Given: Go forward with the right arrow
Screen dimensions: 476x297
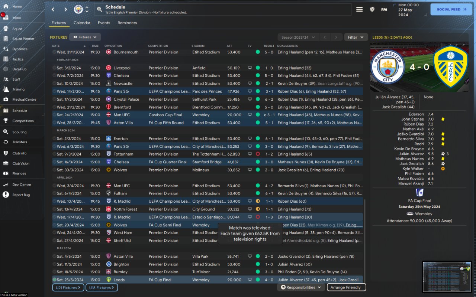Looking at the screenshot, I should 65,9.
